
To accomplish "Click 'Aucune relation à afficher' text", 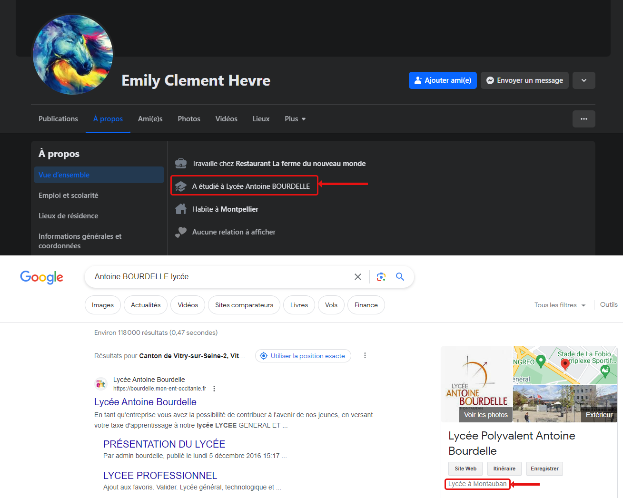I will pos(234,232).
